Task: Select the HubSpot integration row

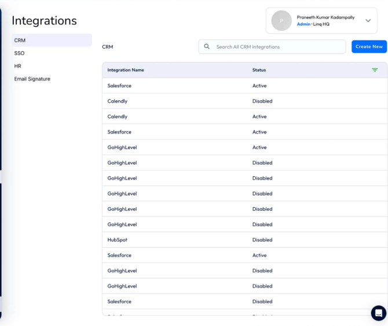Action: pyautogui.click(x=118, y=240)
